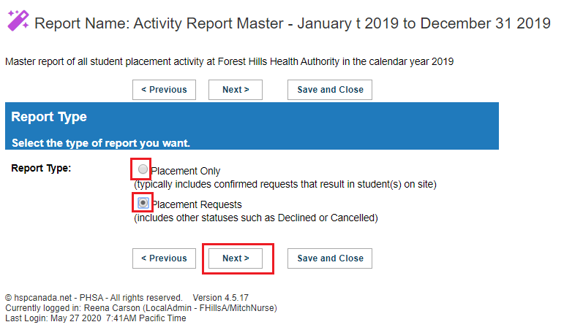Go back using the bottom Previous button
The image size is (564, 330).
tap(164, 258)
